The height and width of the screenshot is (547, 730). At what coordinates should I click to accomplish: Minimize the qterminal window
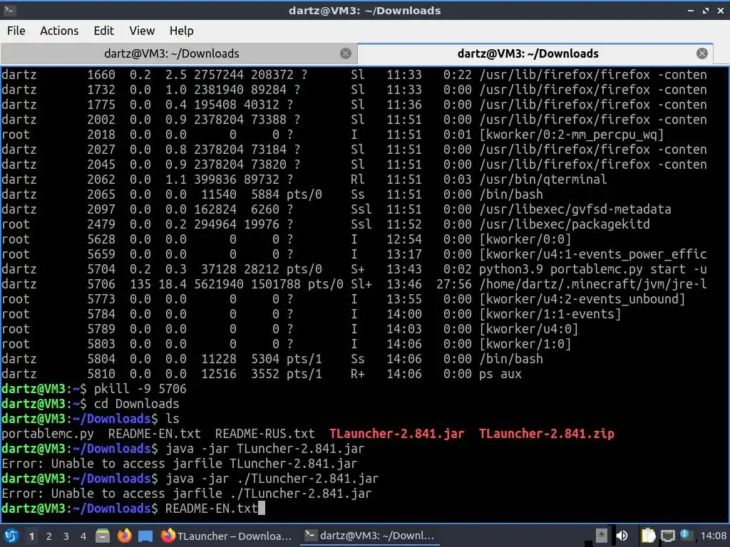(691, 10)
